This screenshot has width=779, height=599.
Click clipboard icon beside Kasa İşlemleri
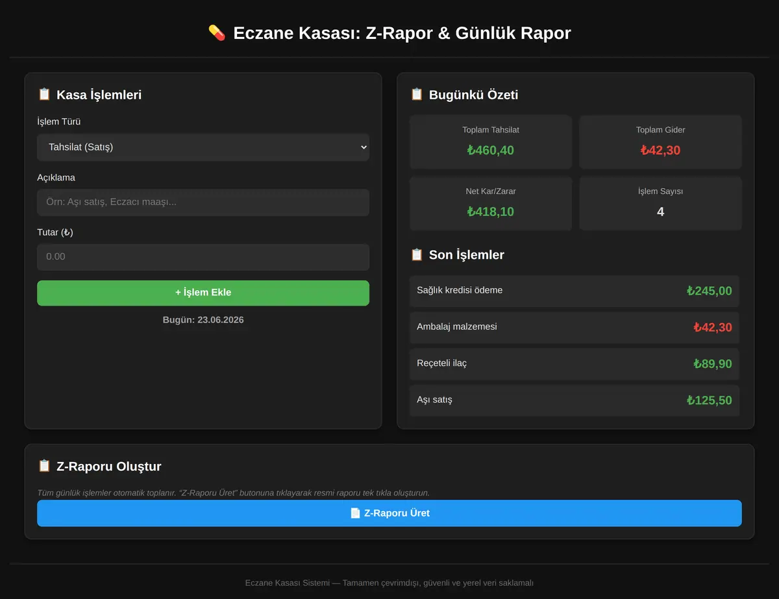click(44, 94)
